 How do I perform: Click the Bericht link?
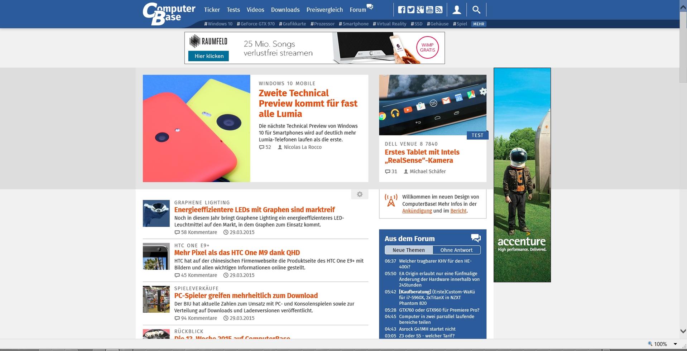[x=458, y=211]
